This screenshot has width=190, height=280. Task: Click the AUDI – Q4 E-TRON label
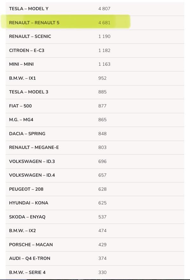pyautogui.click(x=30, y=258)
